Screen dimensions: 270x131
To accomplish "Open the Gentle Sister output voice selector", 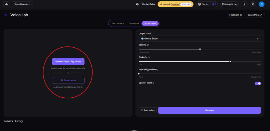I will [x=200, y=39].
